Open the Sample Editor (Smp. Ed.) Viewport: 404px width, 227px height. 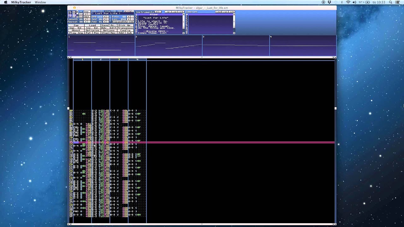tap(75, 28)
